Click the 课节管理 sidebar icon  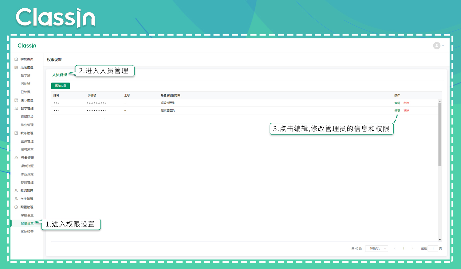(x=16, y=100)
